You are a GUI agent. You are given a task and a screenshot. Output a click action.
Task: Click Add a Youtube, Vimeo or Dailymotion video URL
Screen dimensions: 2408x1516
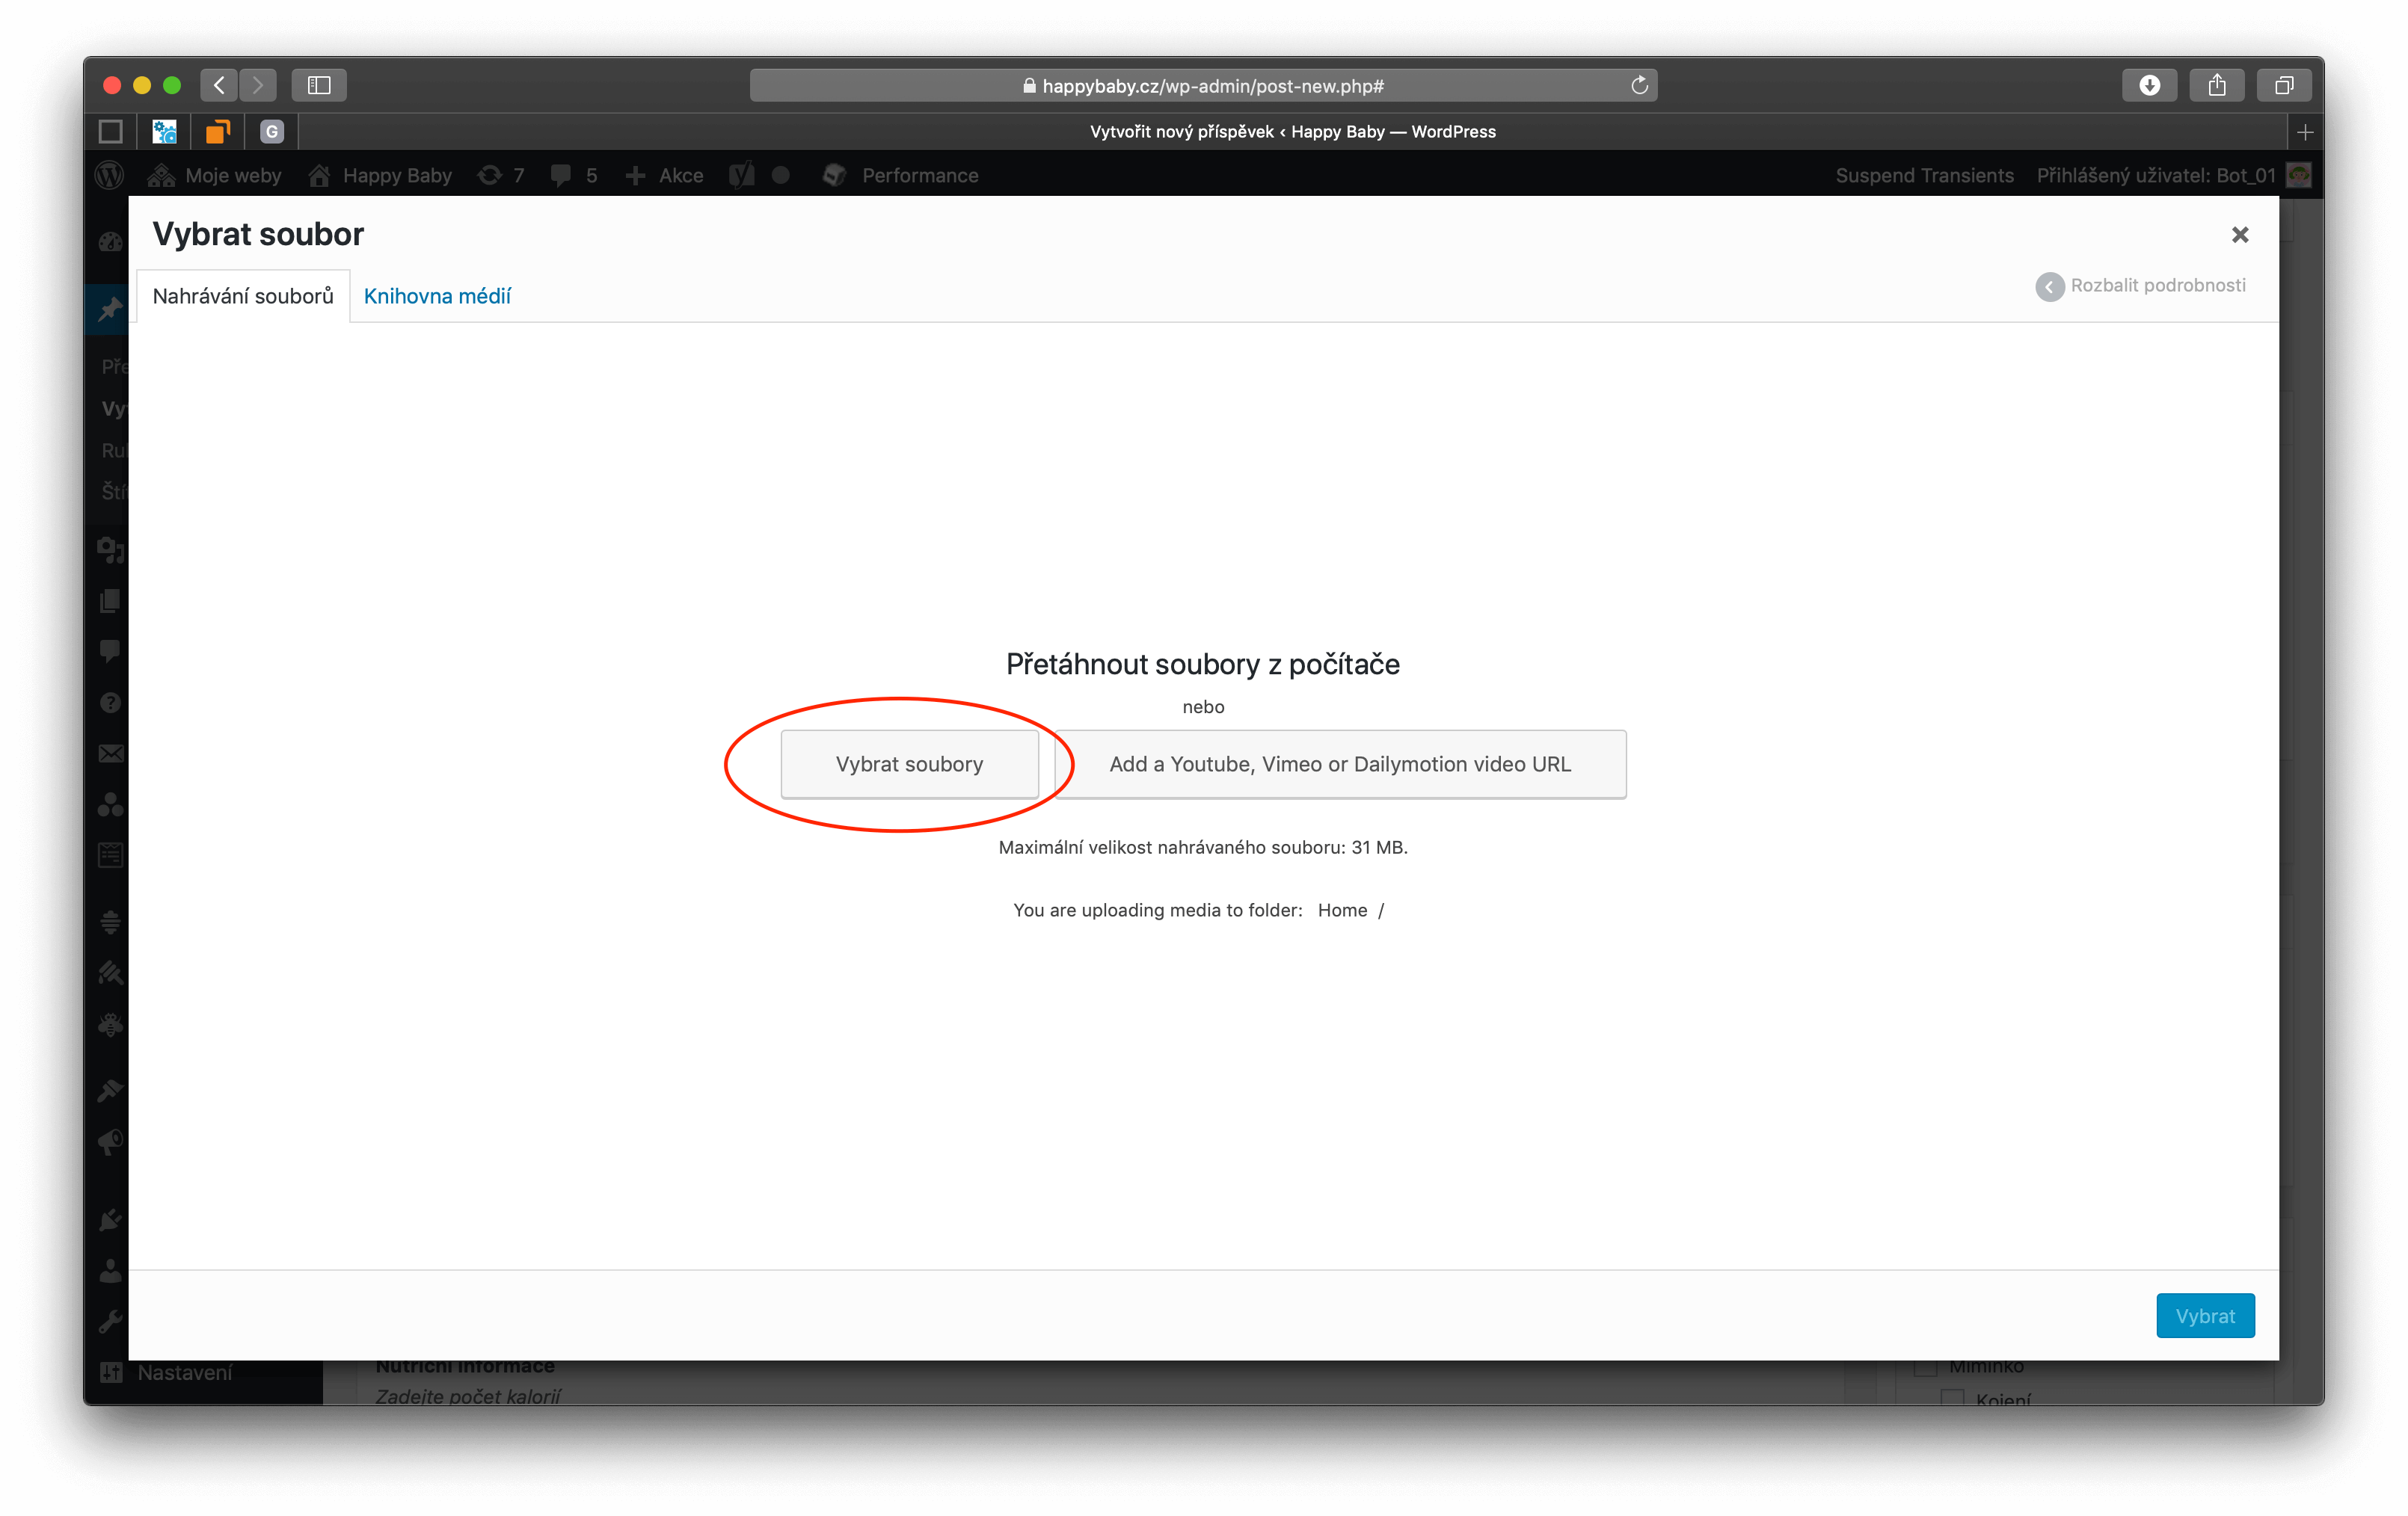coord(1339,765)
